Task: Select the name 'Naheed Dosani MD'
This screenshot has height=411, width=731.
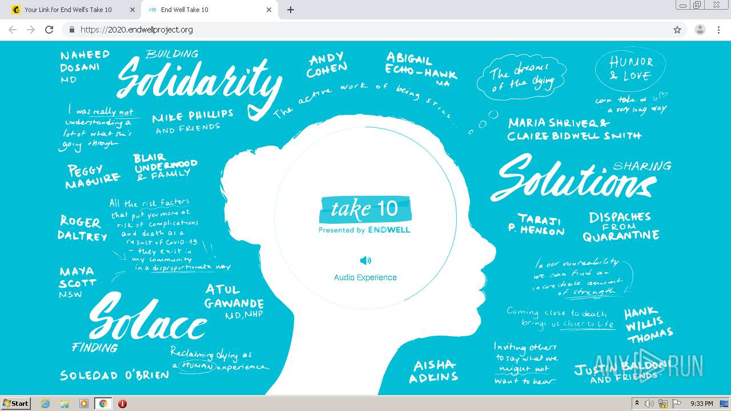Action: pos(85,67)
